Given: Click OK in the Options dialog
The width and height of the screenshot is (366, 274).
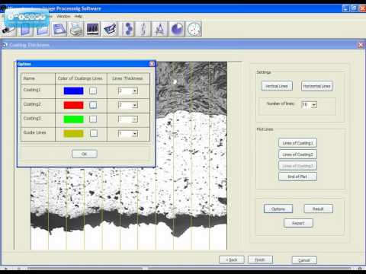Looking at the screenshot, I should click(x=85, y=154).
